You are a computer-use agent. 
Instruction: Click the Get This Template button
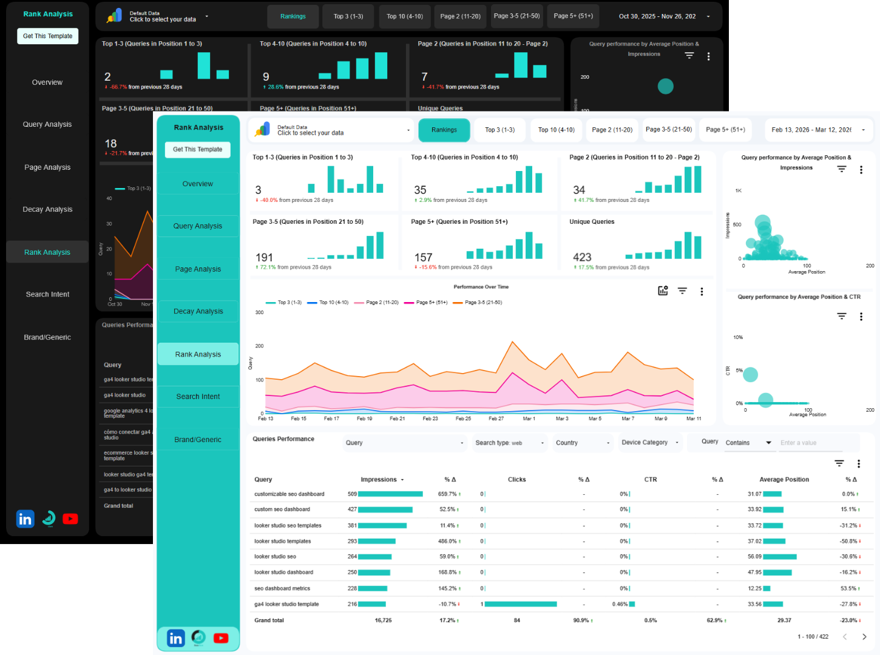[197, 150]
